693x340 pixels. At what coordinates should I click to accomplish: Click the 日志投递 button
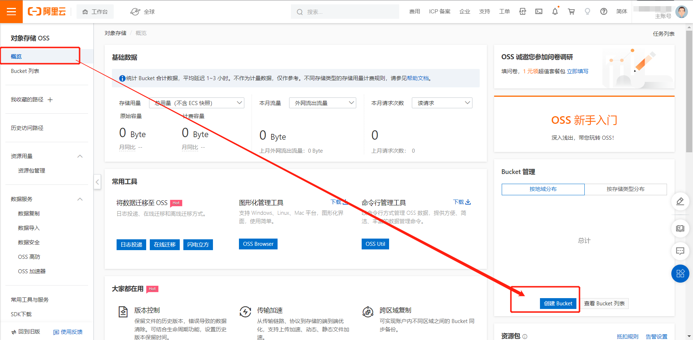pos(131,245)
